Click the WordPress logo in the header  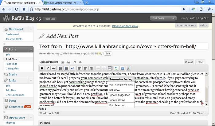click(x=6, y=18)
